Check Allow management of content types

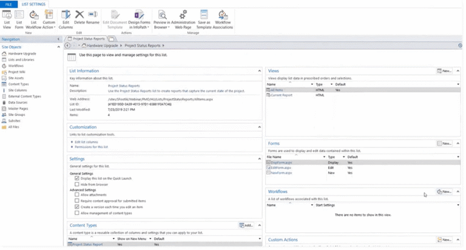click(x=77, y=213)
